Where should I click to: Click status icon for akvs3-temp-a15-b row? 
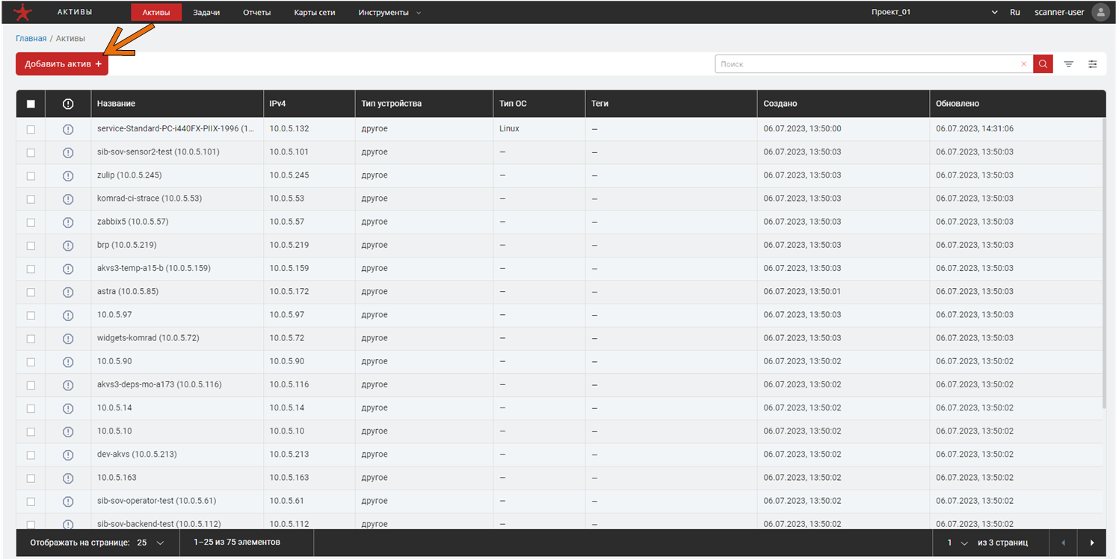[68, 269]
